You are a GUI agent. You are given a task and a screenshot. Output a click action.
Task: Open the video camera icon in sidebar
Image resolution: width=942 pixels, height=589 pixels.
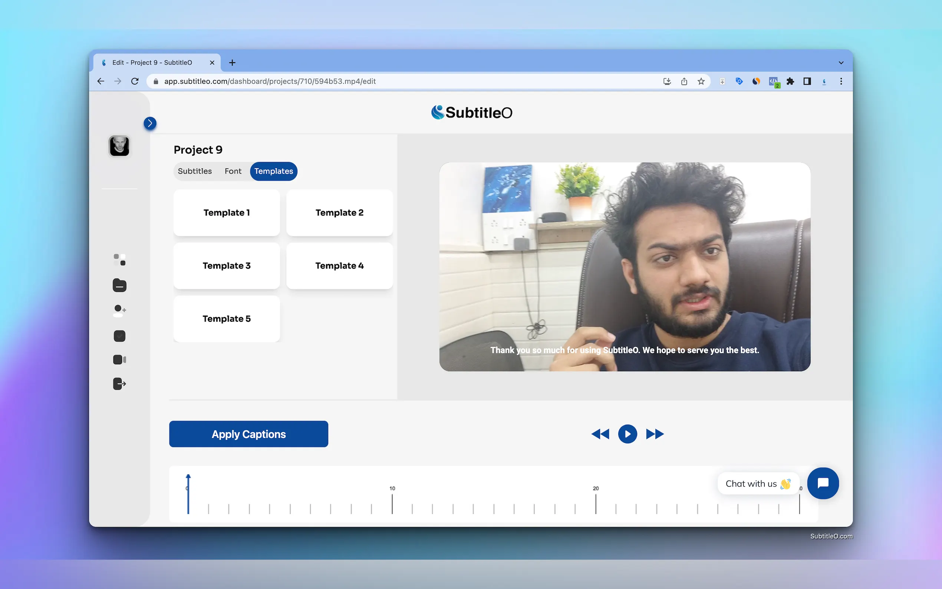119,359
